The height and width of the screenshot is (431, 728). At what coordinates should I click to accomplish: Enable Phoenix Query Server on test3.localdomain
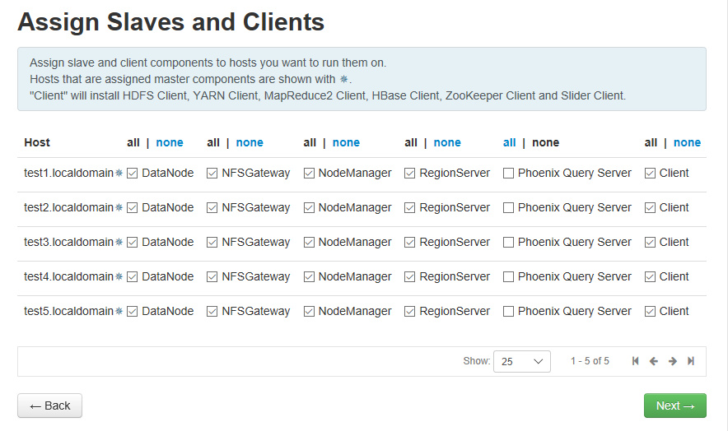tap(508, 242)
